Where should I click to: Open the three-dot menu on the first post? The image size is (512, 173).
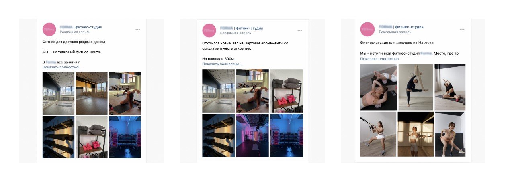pos(138,30)
